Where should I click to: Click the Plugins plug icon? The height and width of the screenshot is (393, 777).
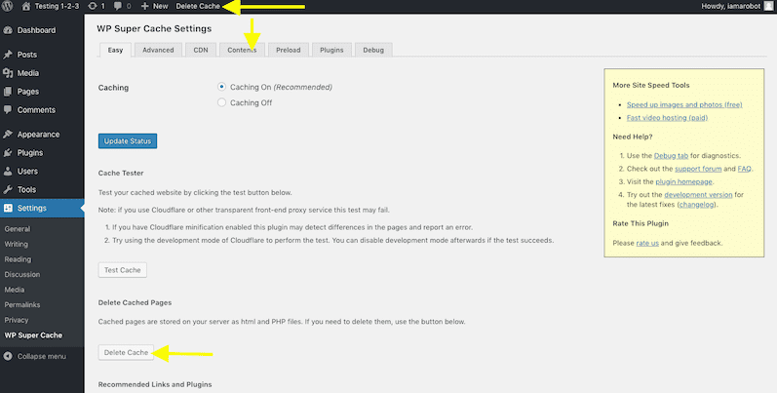[8, 153]
